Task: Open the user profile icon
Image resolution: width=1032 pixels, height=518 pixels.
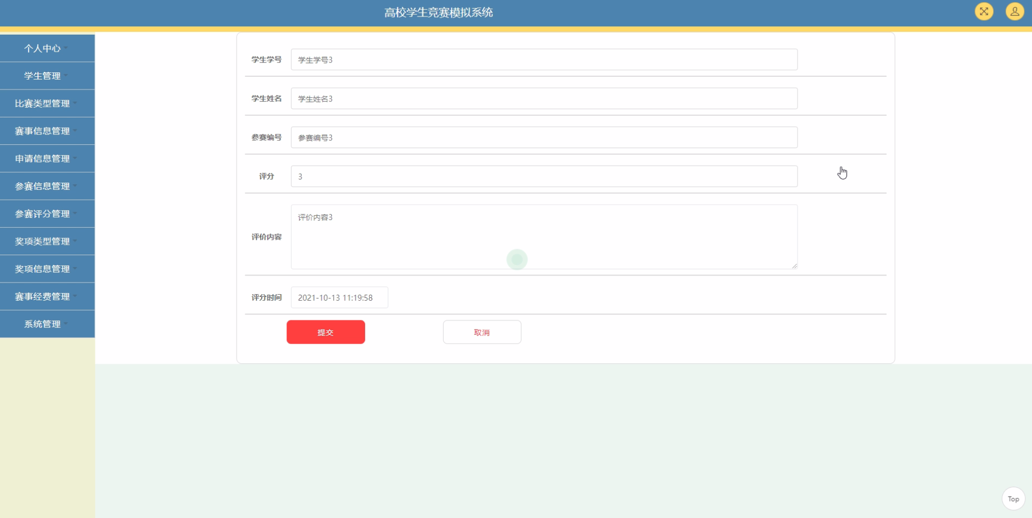Action: coord(1014,12)
